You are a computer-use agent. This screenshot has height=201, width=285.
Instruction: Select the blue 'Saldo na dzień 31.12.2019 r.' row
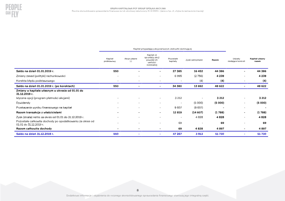tap(141, 134)
